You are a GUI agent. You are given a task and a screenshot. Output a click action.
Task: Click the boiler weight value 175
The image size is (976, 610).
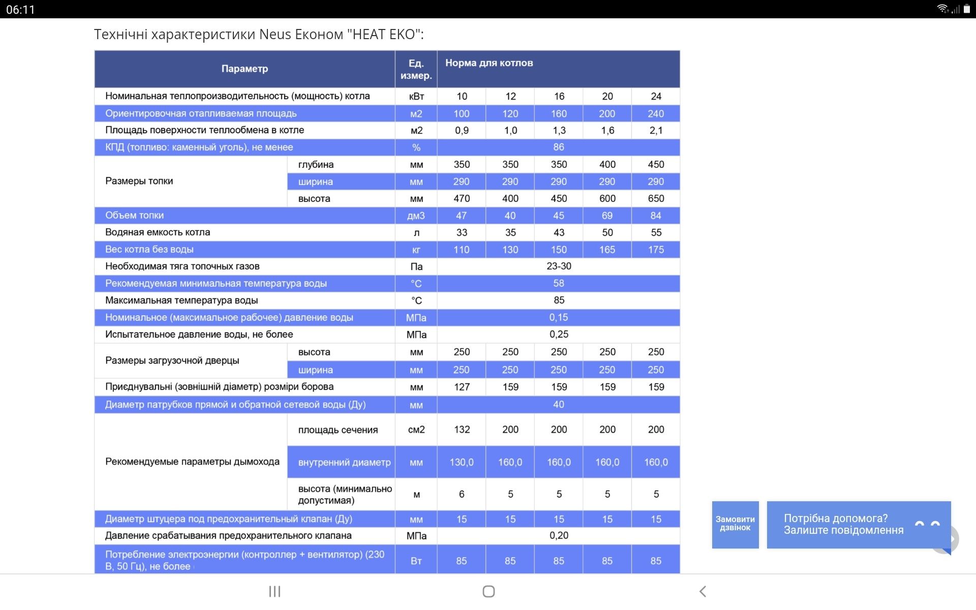point(656,250)
